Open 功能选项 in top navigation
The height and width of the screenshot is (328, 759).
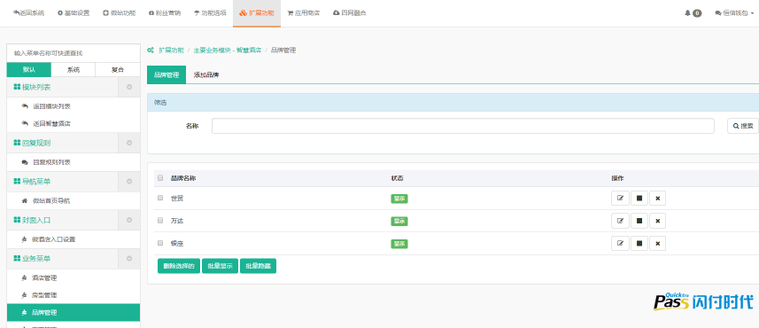pyautogui.click(x=210, y=13)
